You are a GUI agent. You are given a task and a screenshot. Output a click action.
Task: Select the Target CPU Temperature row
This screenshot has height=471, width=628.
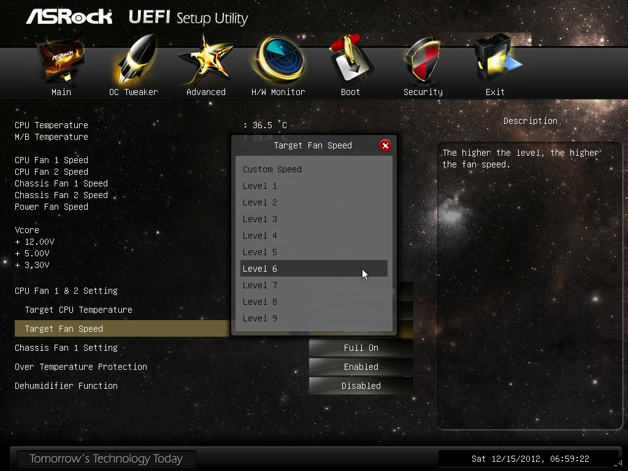(78, 310)
